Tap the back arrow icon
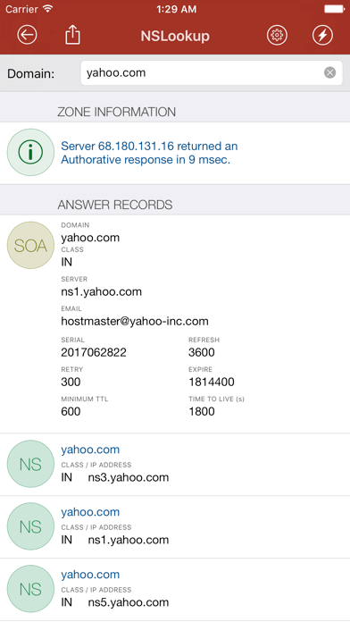This screenshot has width=350, height=622. [27, 35]
